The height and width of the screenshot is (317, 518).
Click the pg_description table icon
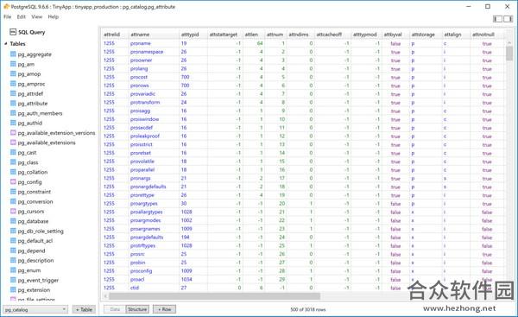coord(13,260)
